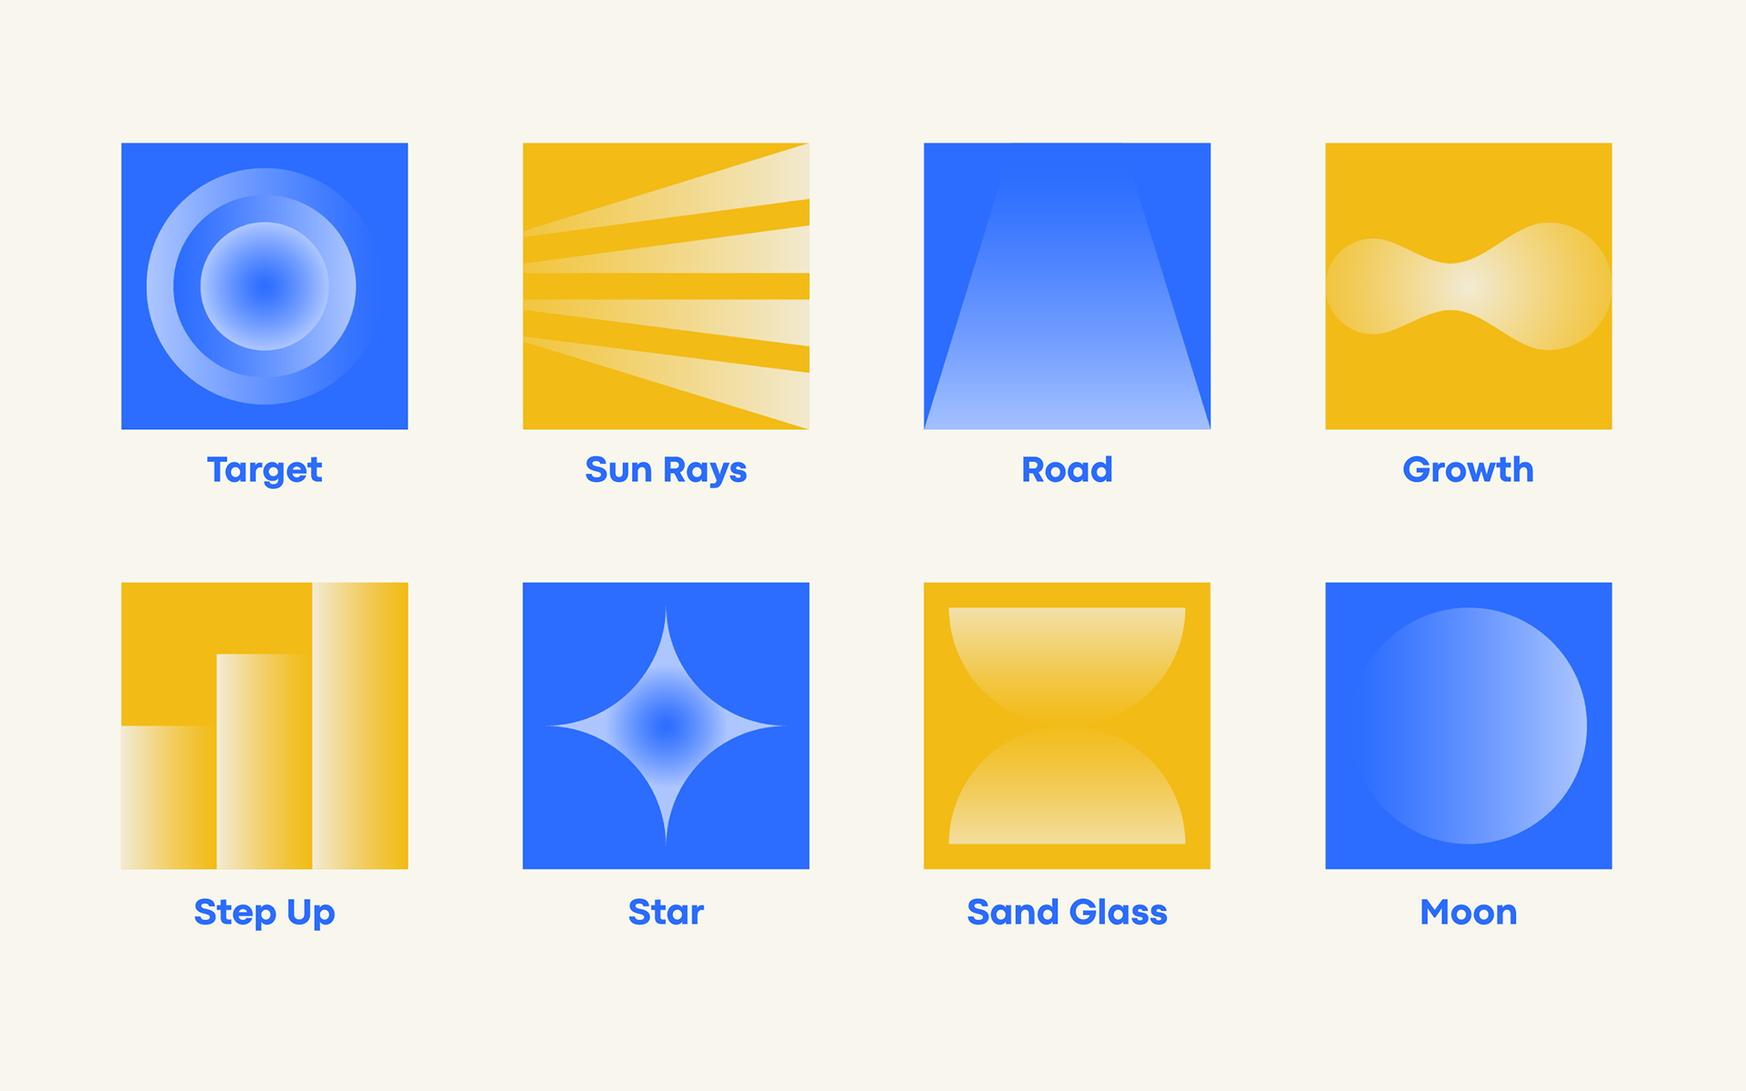
Task: Click the "Star" label text
Action: (x=666, y=912)
